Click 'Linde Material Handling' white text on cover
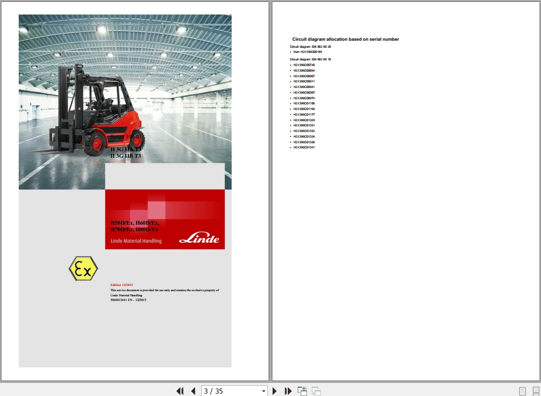This screenshot has height=396, width=541. click(x=136, y=241)
